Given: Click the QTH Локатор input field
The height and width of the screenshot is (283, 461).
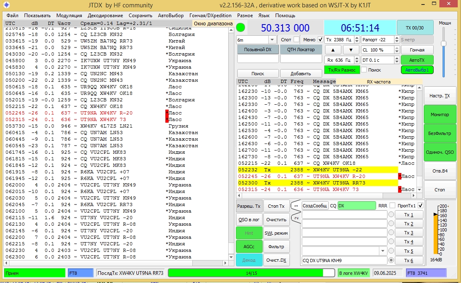Looking at the screenshot, I should click(301, 59).
